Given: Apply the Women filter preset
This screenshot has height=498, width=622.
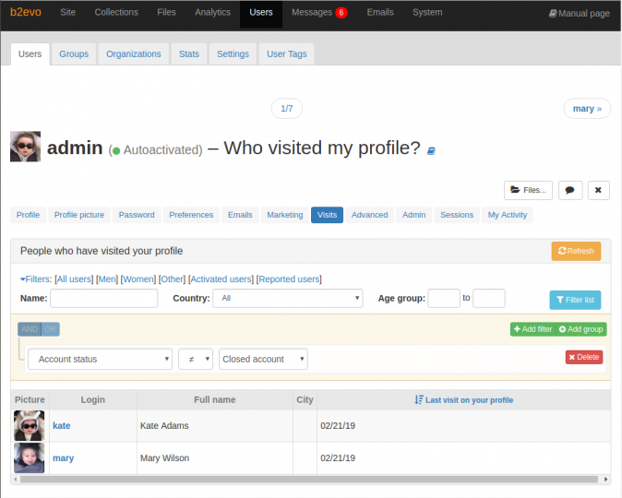Looking at the screenshot, I should [x=138, y=279].
